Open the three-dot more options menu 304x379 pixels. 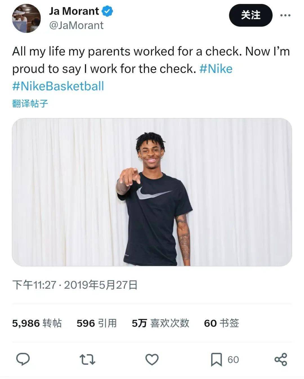coord(285,15)
